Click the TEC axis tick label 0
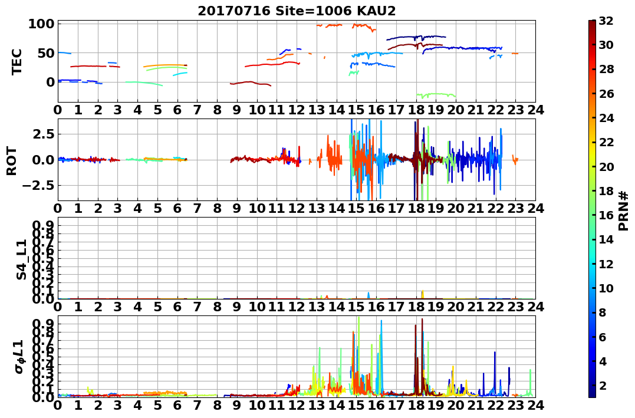This screenshot has width=635, height=418. point(50,82)
